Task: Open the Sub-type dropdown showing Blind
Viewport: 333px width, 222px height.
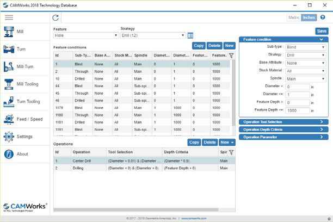Action: click(305, 47)
